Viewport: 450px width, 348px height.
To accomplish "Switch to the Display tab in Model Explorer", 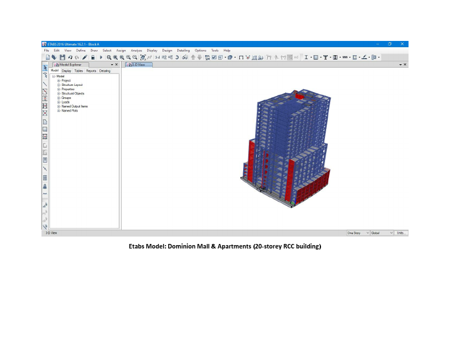I will (x=66, y=71).
